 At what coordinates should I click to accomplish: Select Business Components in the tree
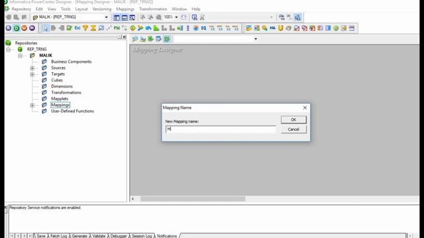point(72,61)
